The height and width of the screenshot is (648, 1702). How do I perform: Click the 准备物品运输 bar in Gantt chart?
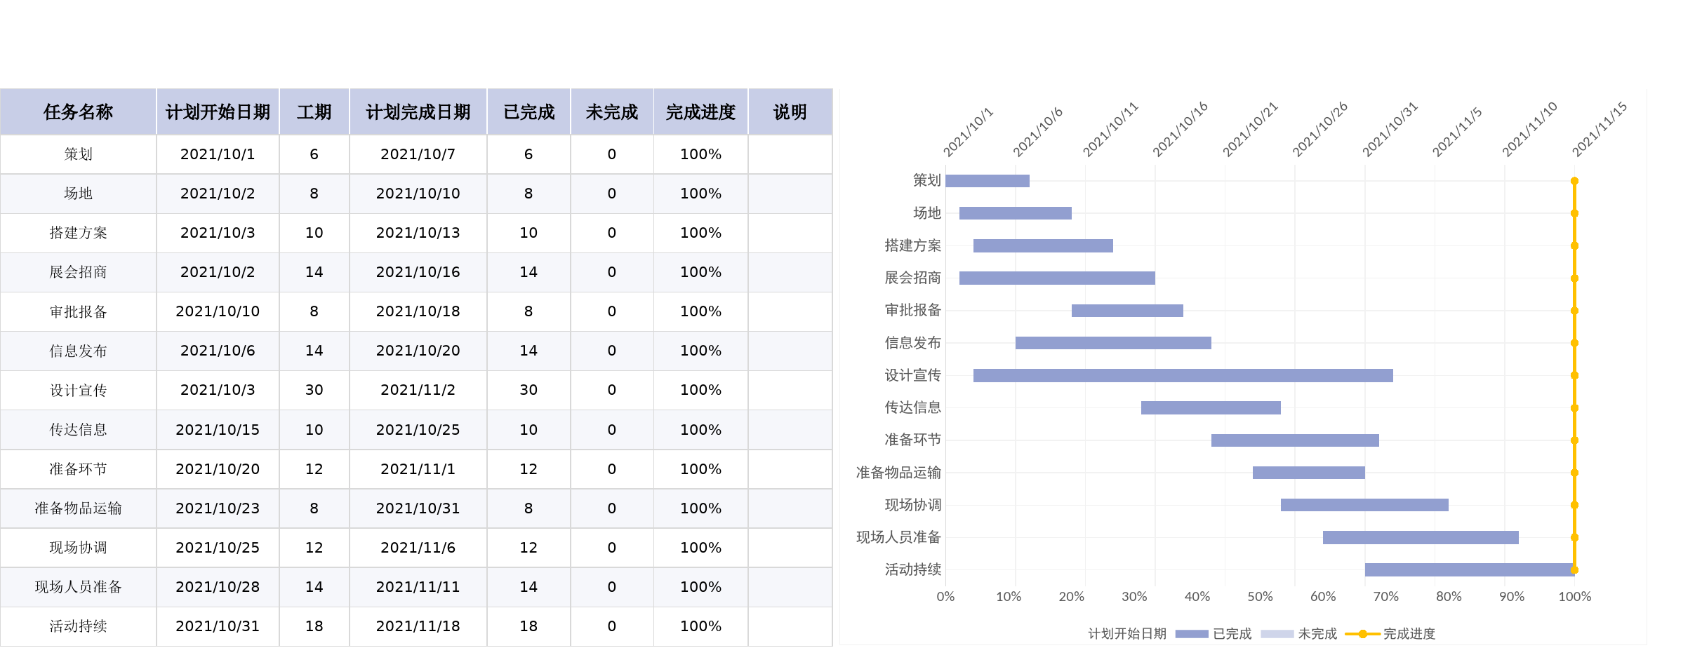point(1309,473)
